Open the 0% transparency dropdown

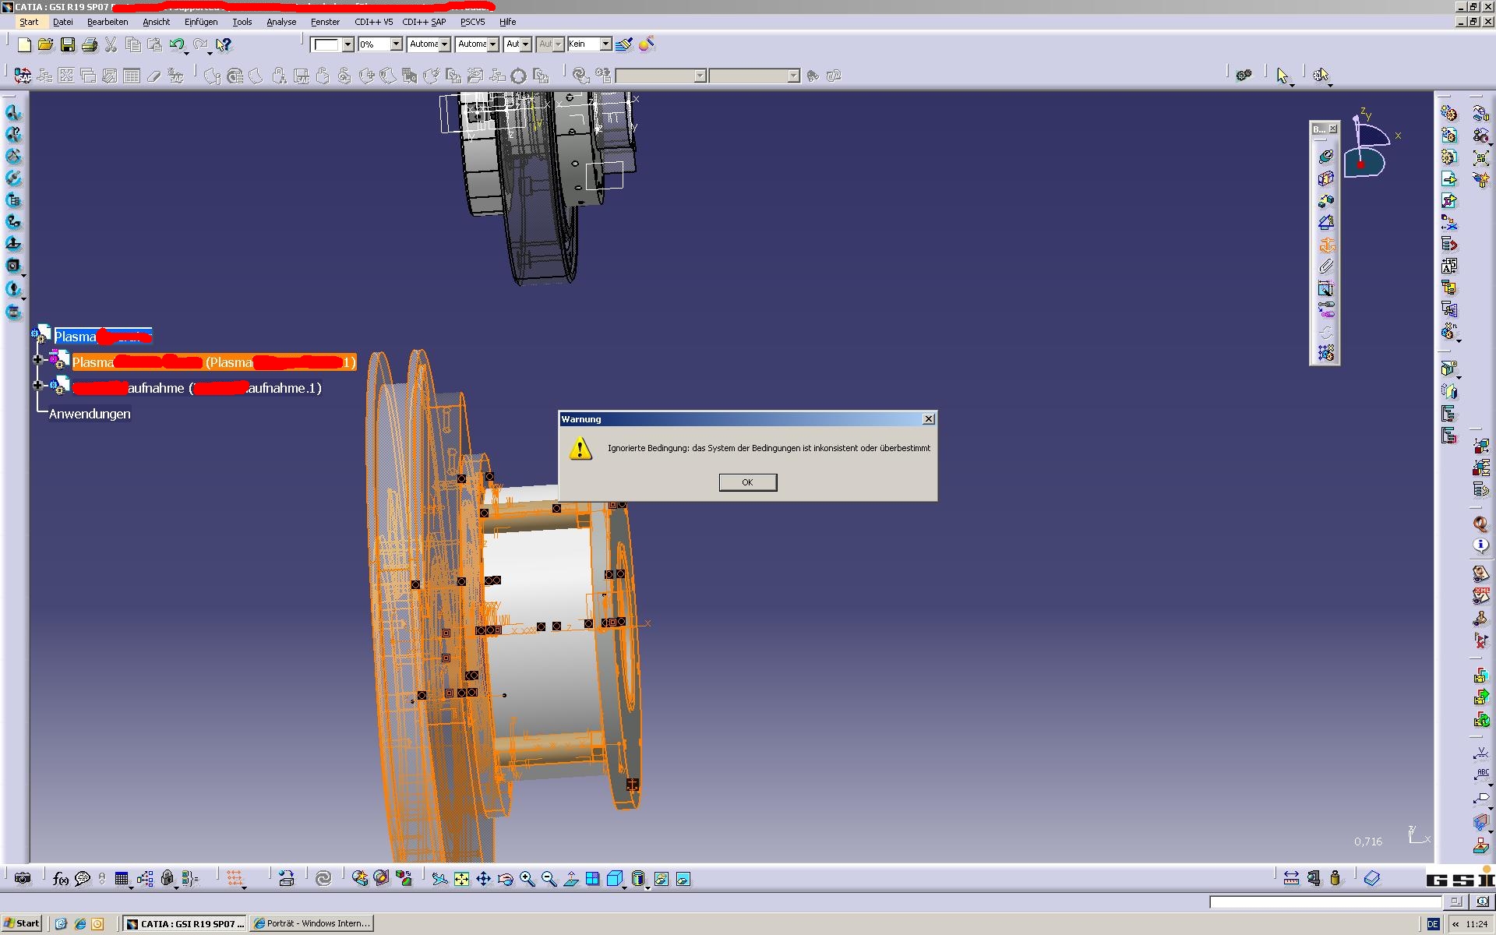pyautogui.click(x=396, y=44)
